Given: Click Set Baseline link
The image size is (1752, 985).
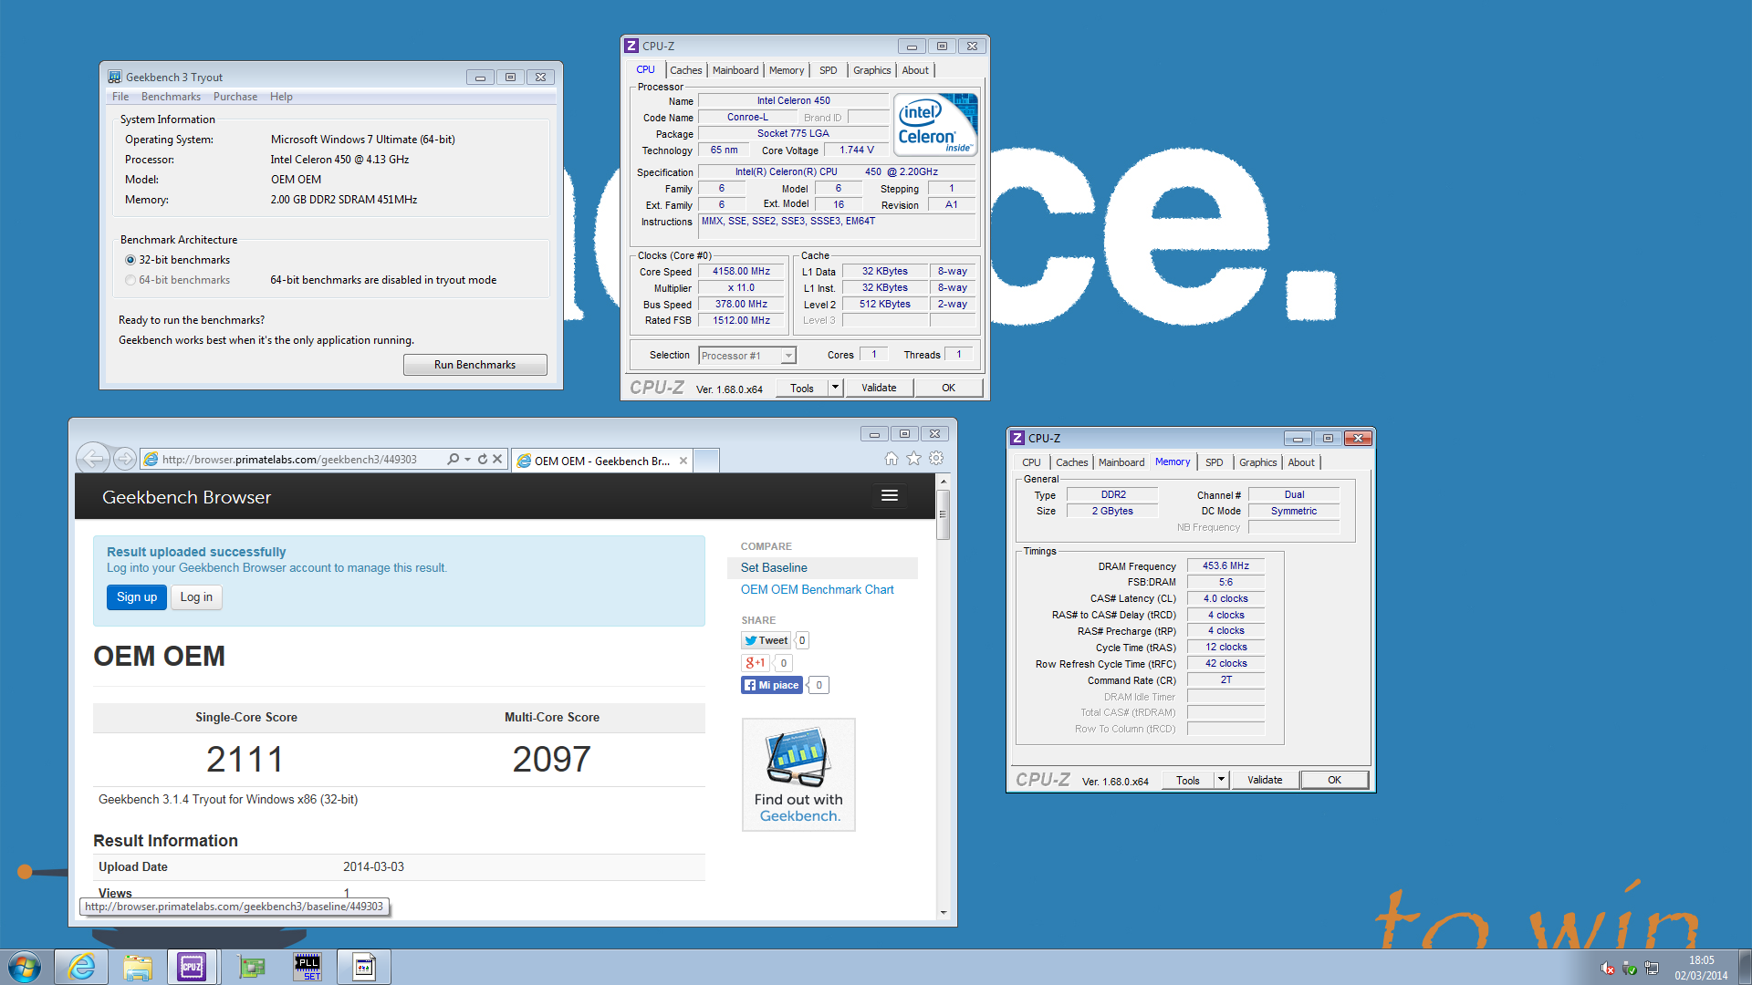Looking at the screenshot, I should click(x=774, y=567).
